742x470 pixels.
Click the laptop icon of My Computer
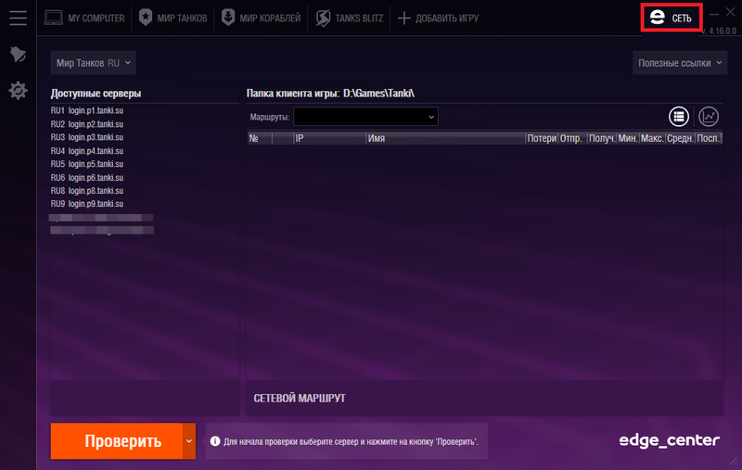pyautogui.click(x=54, y=18)
